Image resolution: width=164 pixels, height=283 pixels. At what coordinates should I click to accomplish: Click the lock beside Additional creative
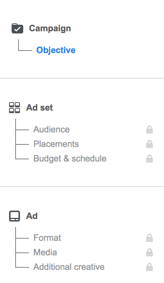pyautogui.click(x=149, y=267)
